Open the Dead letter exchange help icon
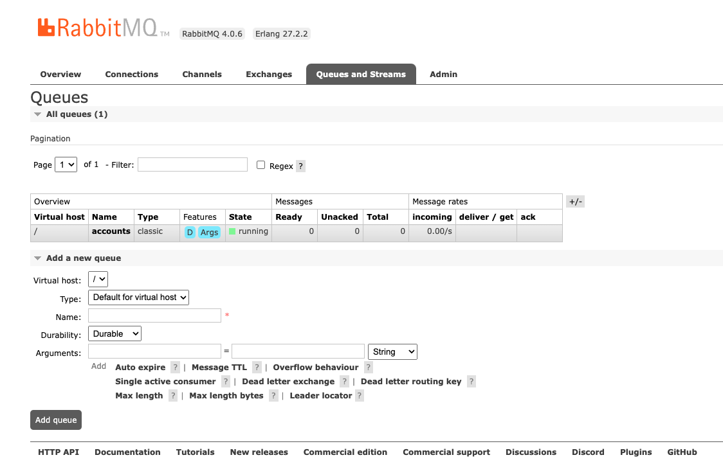Viewport: 723px width, 471px height. [x=344, y=381]
